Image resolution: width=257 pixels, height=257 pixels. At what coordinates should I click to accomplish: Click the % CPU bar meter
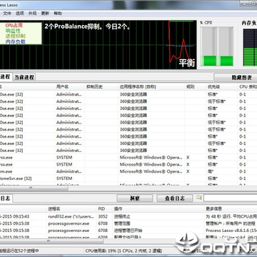click(x=217, y=46)
